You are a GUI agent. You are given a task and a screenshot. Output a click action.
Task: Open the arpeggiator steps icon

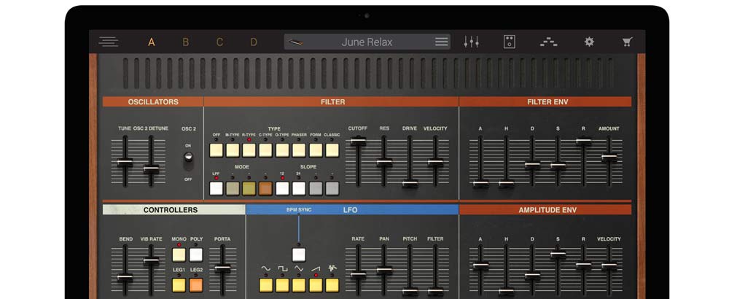[x=549, y=42]
